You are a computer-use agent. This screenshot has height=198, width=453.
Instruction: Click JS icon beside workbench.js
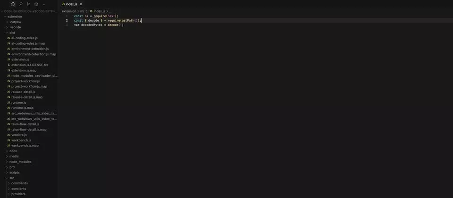[8, 140]
